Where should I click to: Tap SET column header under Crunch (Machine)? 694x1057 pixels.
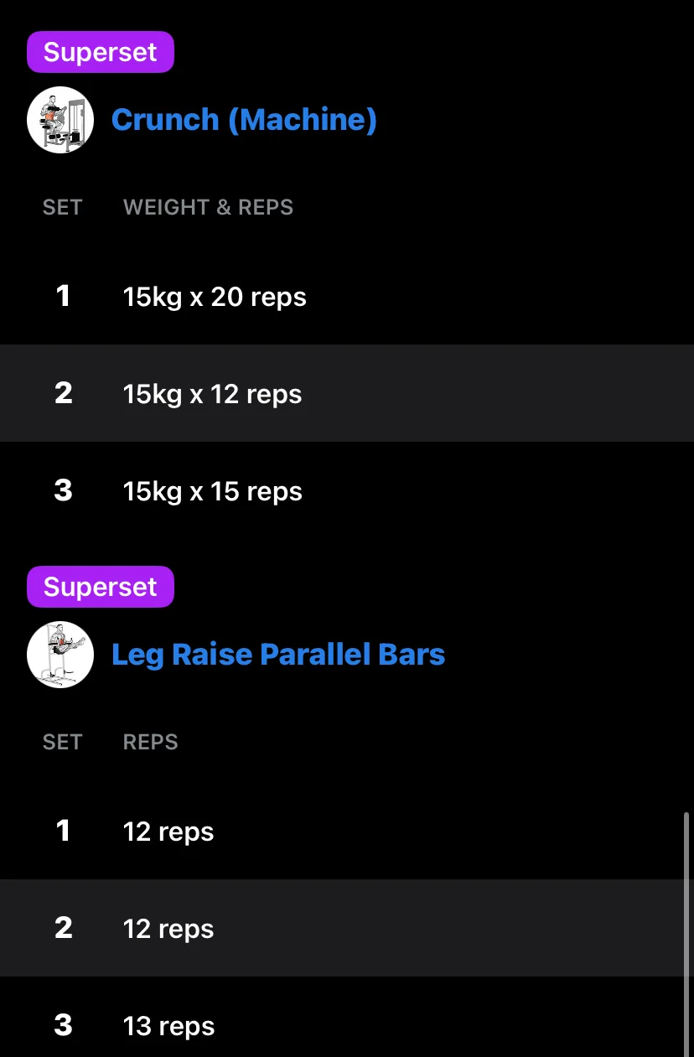pos(63,207)
